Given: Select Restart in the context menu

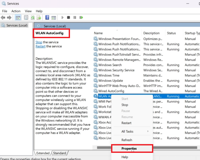Looking at the screenshot, I should (126, 123).
